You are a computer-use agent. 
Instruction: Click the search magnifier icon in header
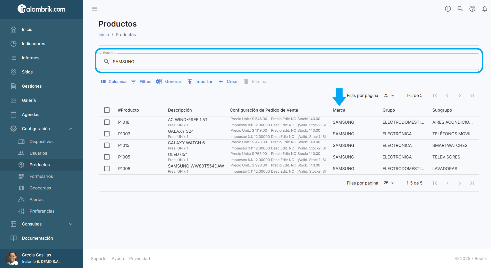(x=460, y=9)
